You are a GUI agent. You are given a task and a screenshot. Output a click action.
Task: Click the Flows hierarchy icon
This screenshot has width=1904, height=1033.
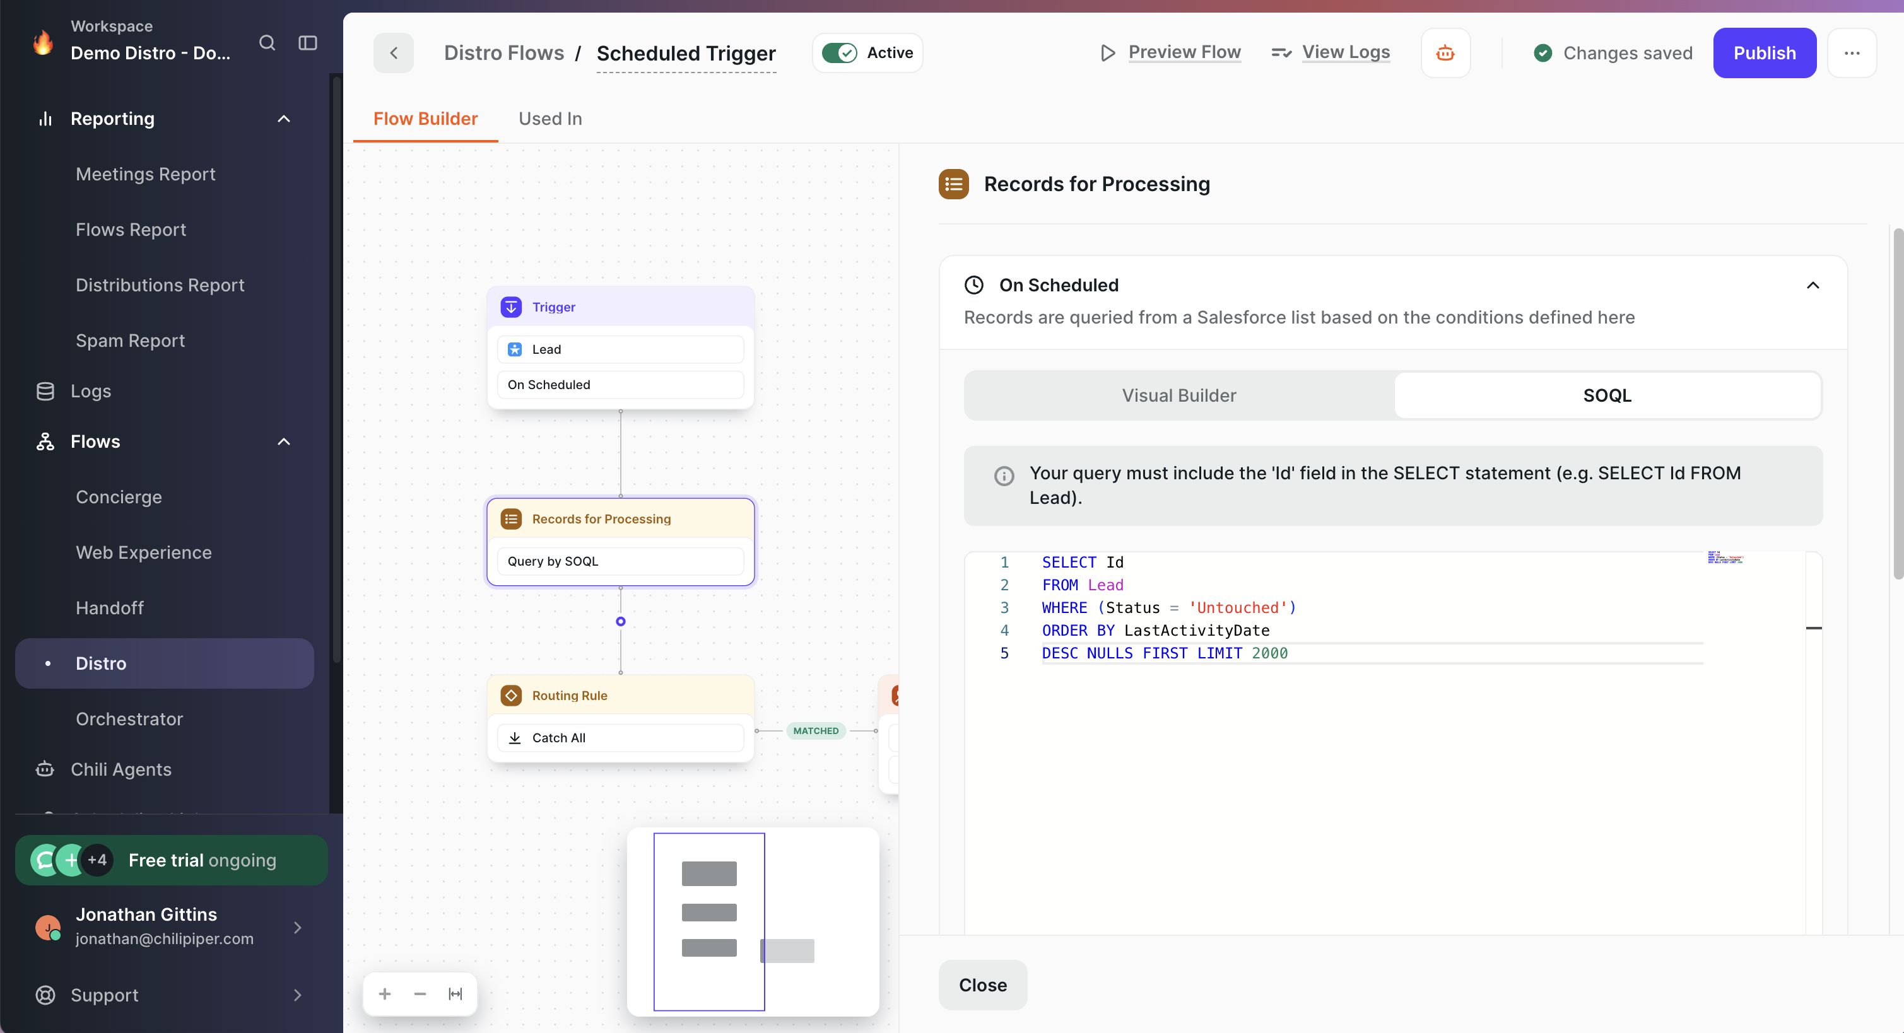[45, 441]
